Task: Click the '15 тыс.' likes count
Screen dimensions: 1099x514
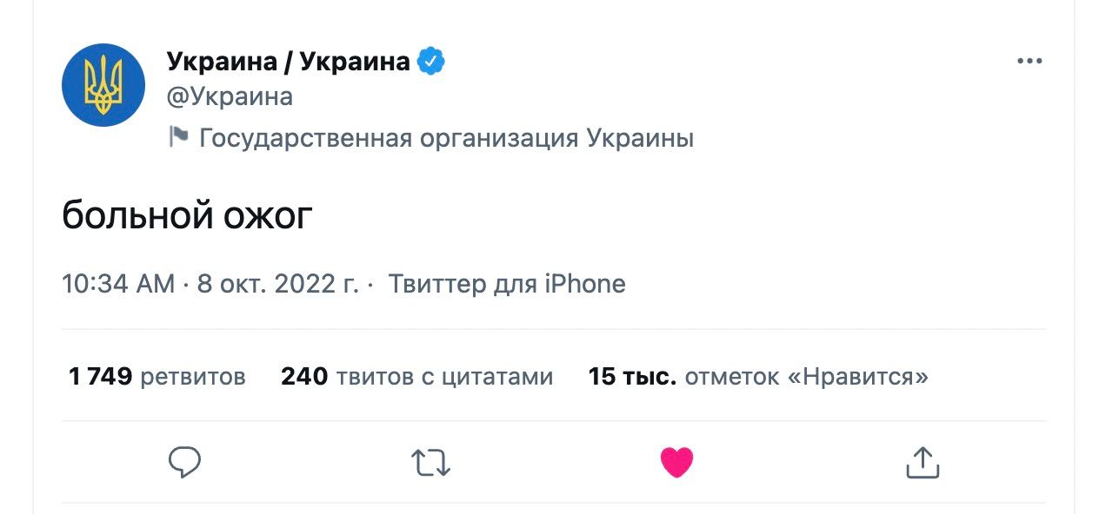Action: tap(632, 377)
